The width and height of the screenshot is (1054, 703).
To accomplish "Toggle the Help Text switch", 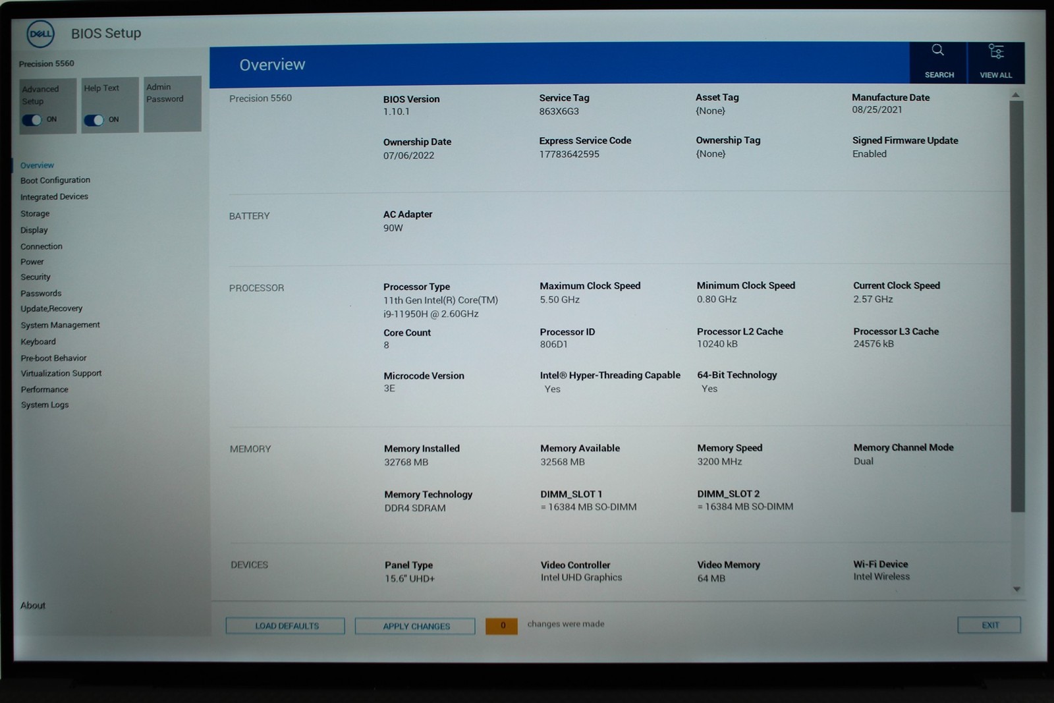I will (94, 120).
